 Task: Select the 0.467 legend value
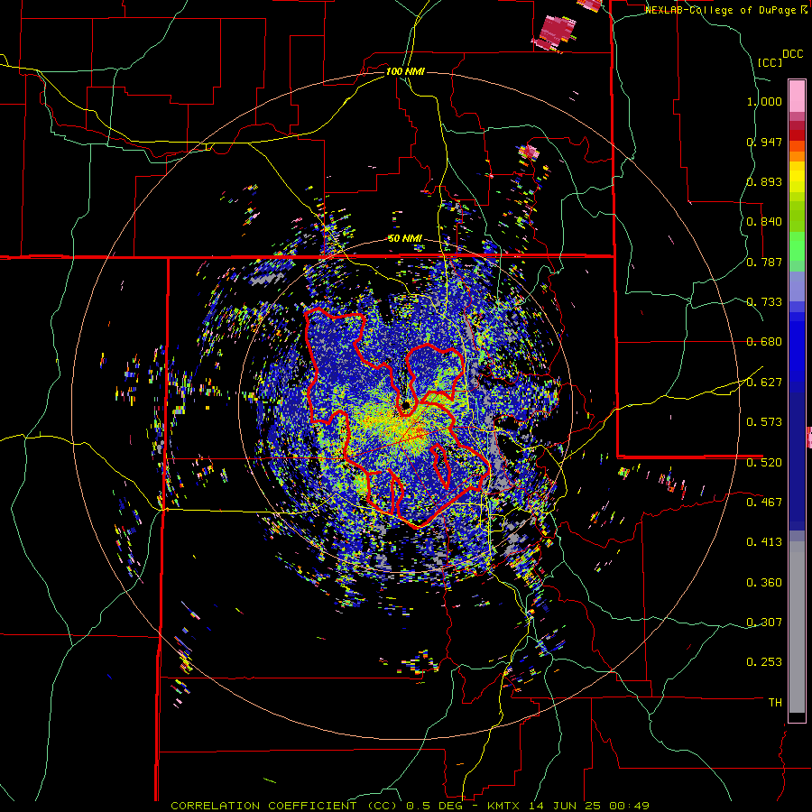pyautogui.click(x=764, y=502)
